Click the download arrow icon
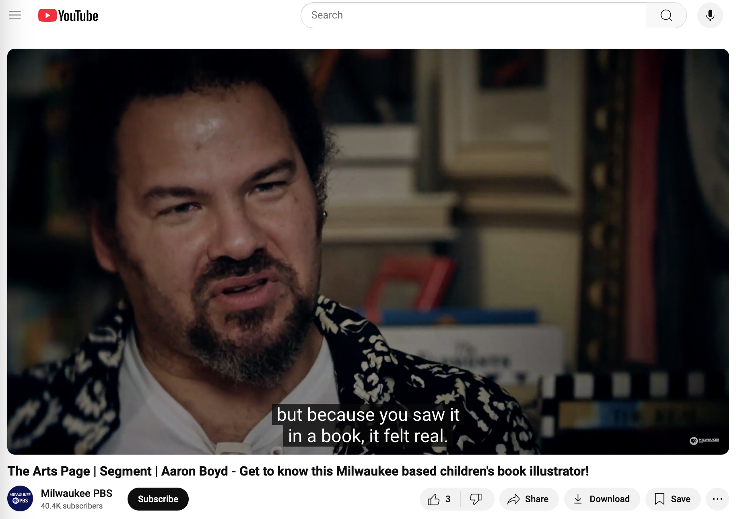 pyautogui.click(x=578, y=499)
